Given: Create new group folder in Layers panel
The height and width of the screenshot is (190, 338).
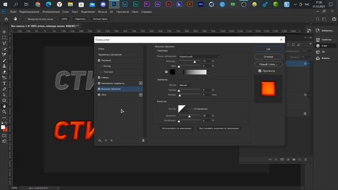Looking at the screenshot, I should point(294,159).
